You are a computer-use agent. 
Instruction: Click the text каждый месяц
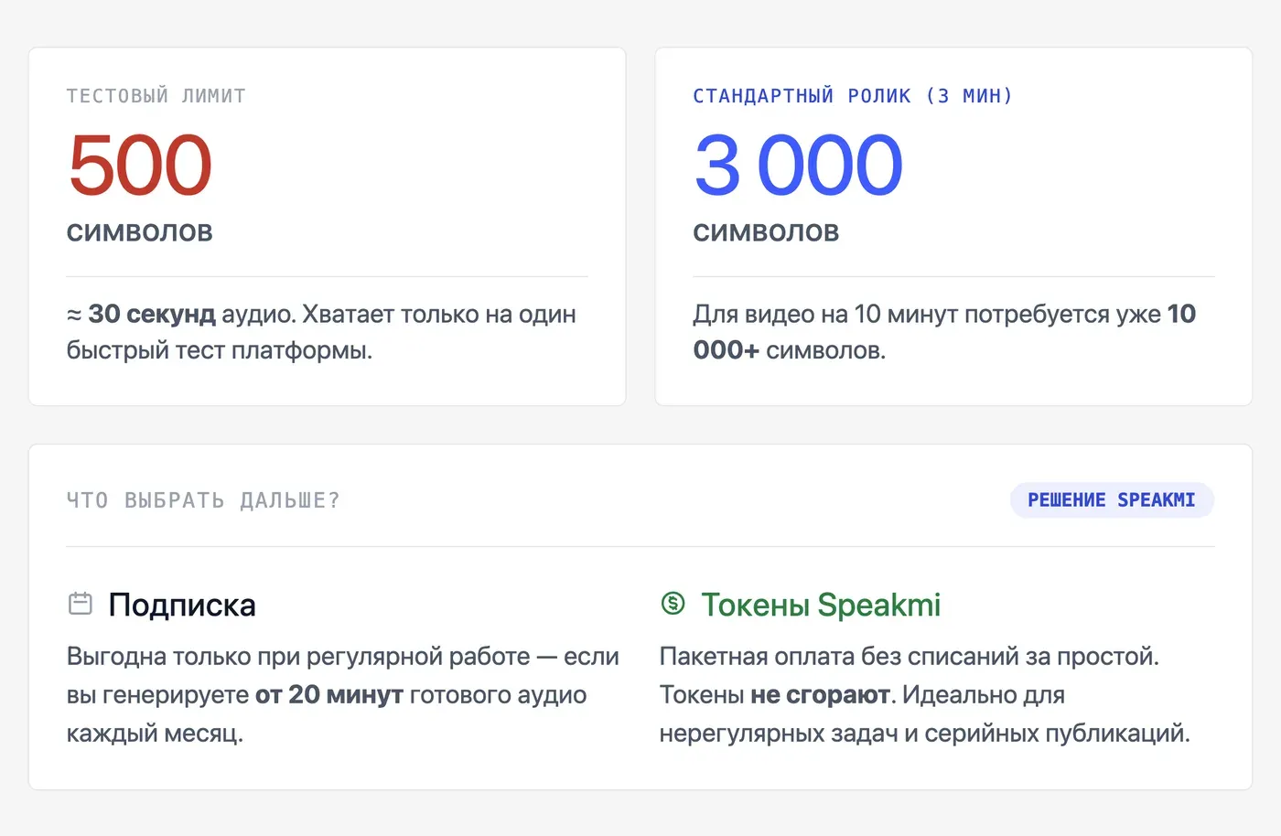click(x=155, y=733)
